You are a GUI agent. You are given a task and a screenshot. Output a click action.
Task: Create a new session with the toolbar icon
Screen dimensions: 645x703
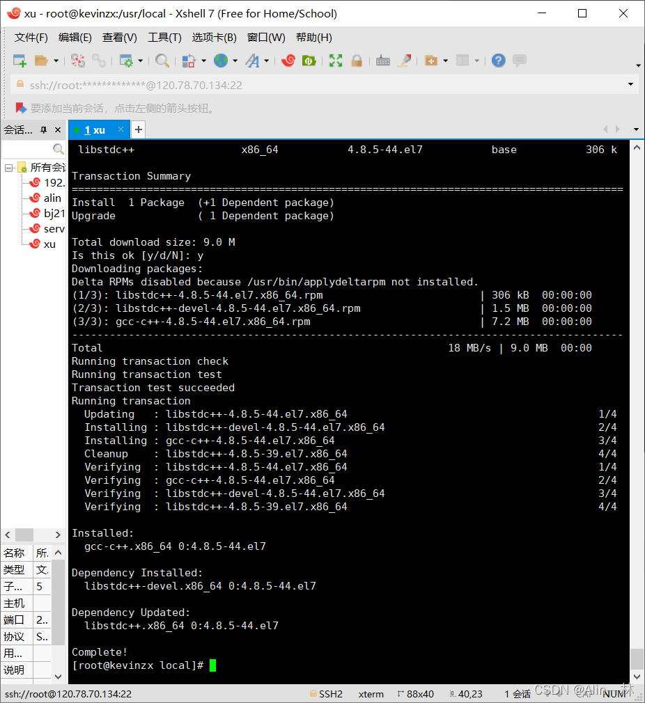point(20,61)
